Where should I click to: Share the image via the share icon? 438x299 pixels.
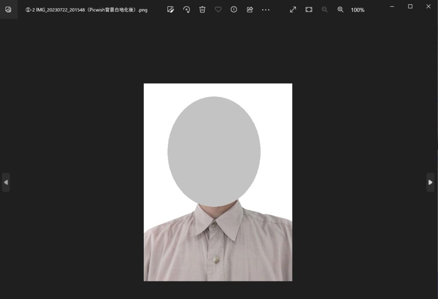[x=250, y=9]
